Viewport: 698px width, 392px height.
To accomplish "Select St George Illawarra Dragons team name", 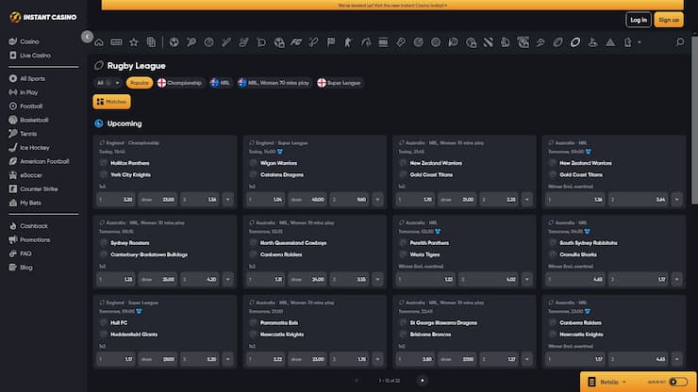I will [443, 322].
